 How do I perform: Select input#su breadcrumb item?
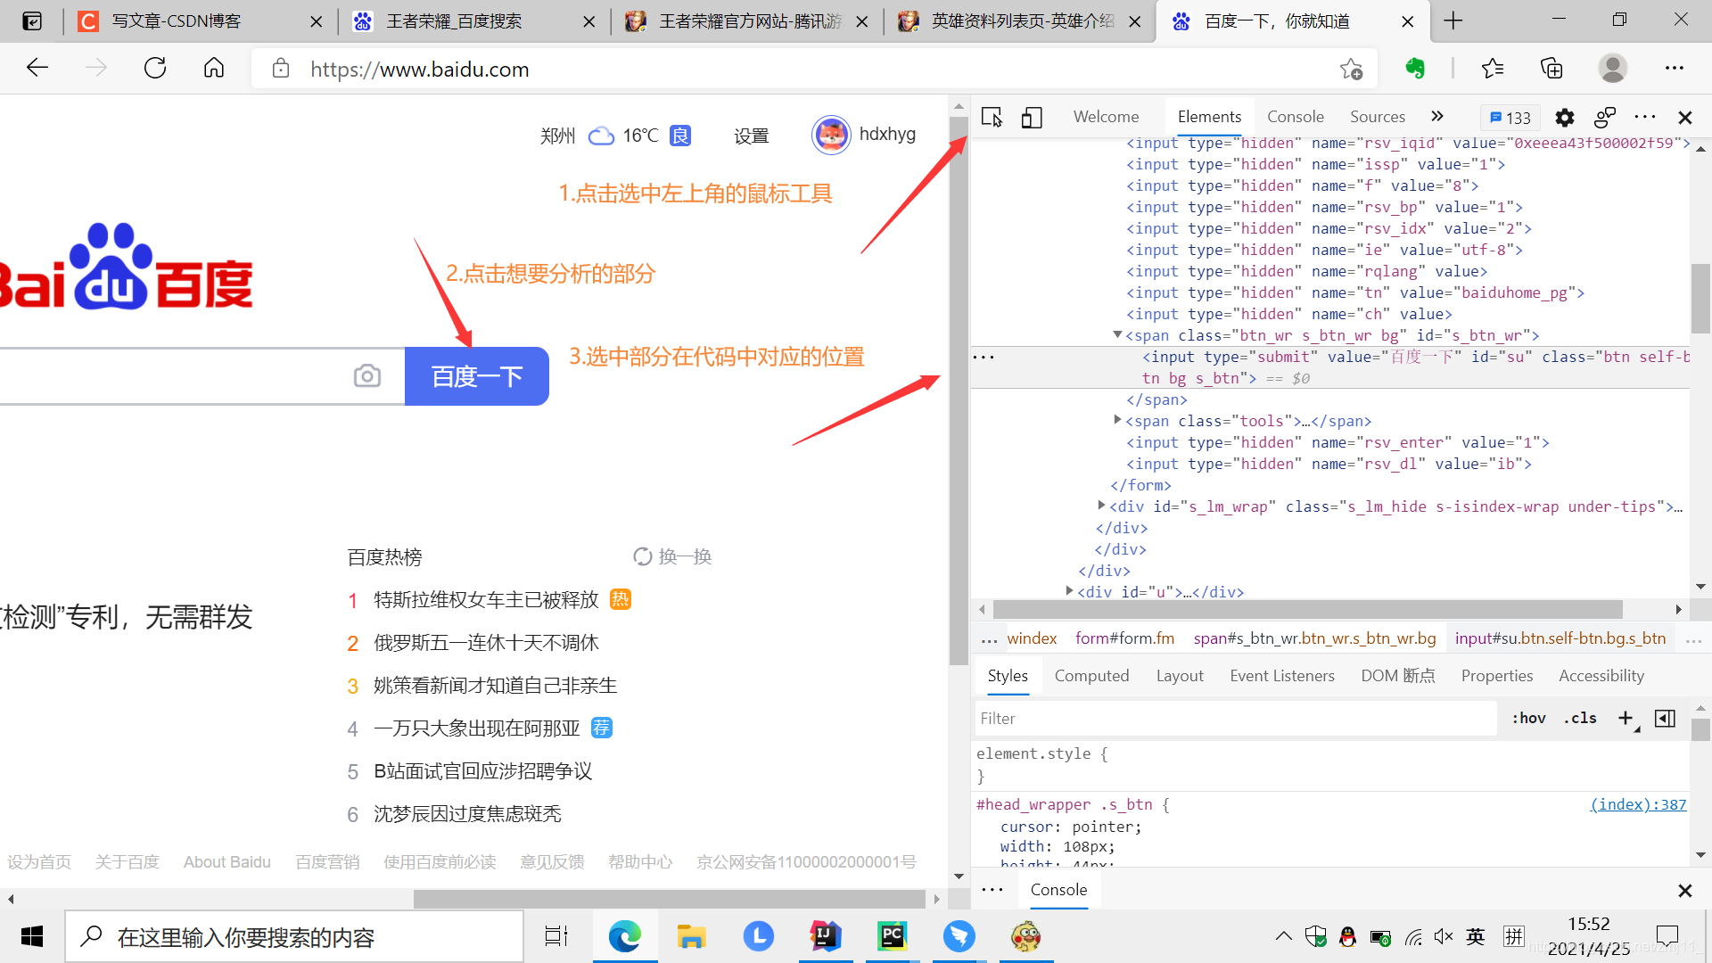tap(1560, 638)
